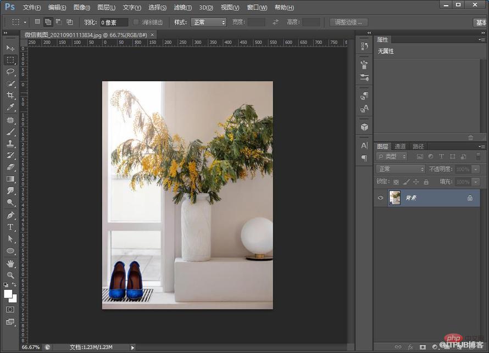Select the Brush tool
Screen dimensions: 489x353
click(10, 131)
